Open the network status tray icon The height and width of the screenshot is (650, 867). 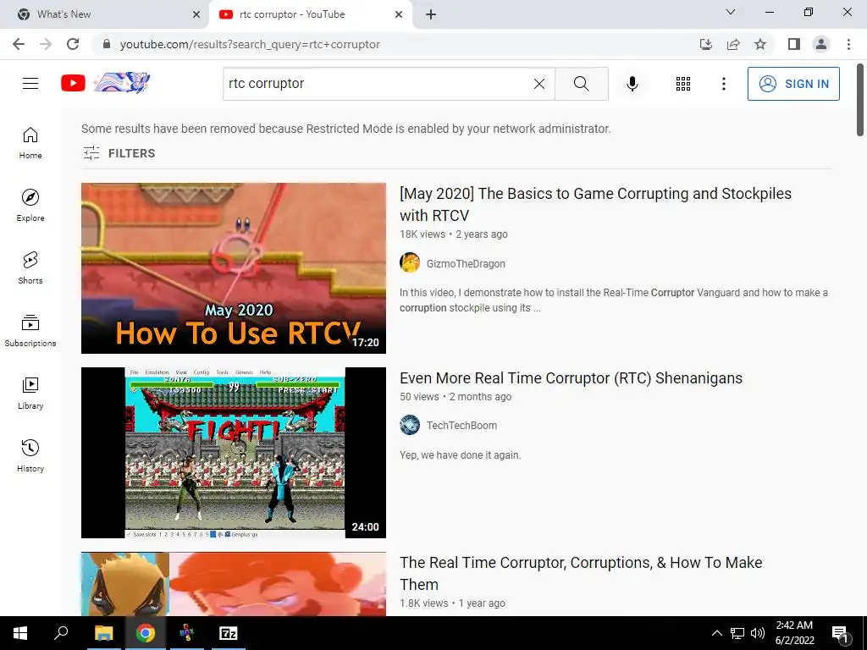[x=737, y=633]
